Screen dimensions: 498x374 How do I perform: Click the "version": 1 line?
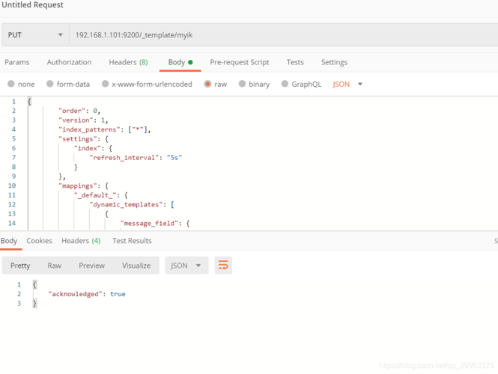(x=83, y=120)
